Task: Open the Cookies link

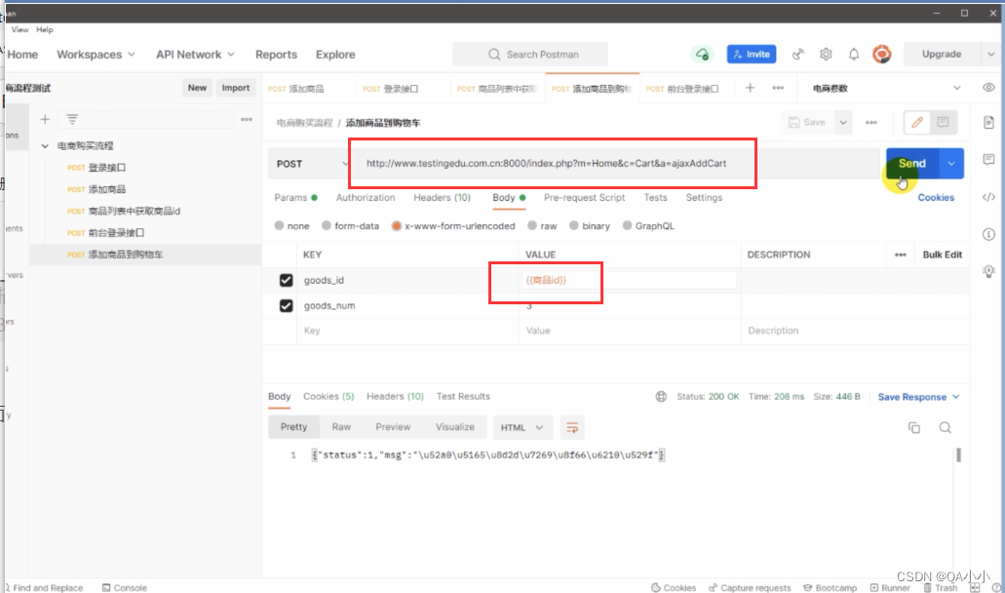Action: (x=936, y=197)
